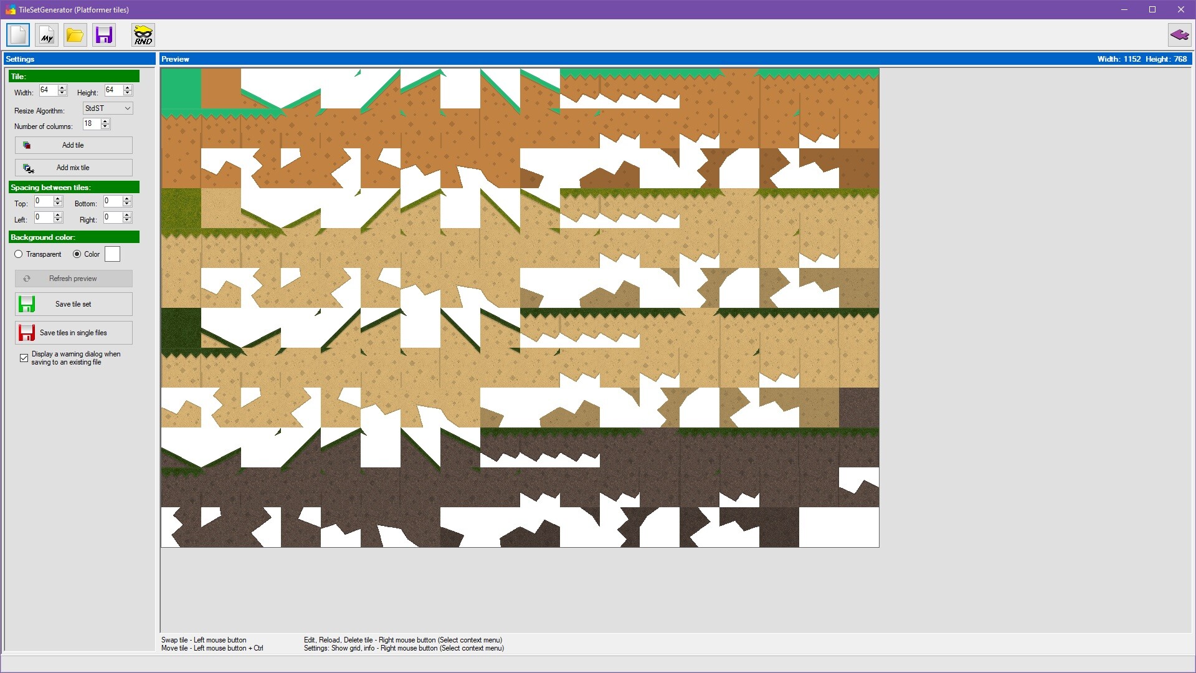Select the Transparent background option

(19, 254)
